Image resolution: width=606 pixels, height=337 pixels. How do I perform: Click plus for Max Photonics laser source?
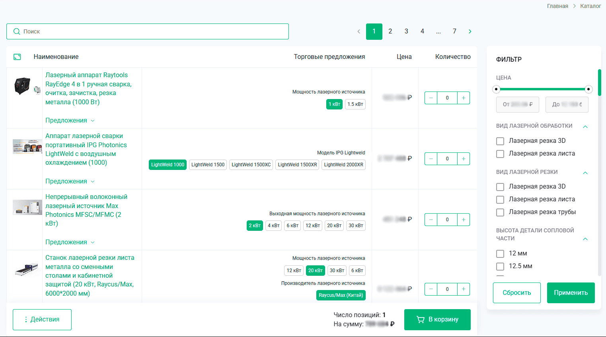click(x=464, y=220)
